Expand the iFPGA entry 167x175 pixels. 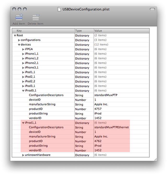pos(23,49)
